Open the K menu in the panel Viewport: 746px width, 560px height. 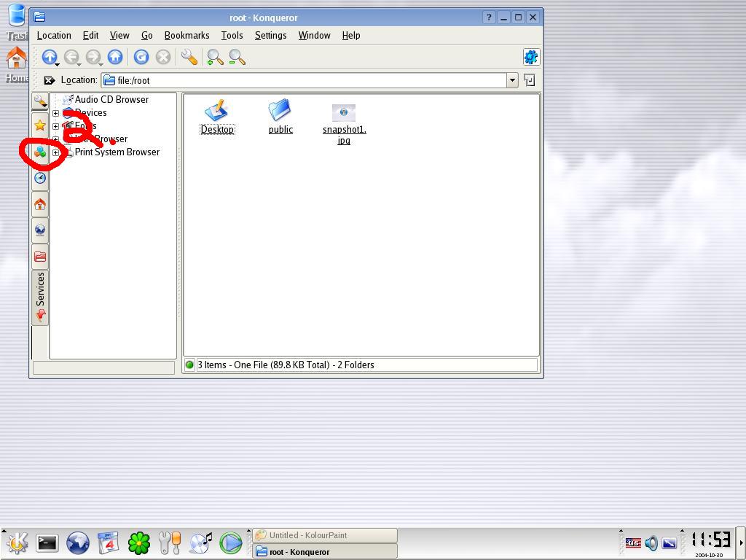pos(17,542)
